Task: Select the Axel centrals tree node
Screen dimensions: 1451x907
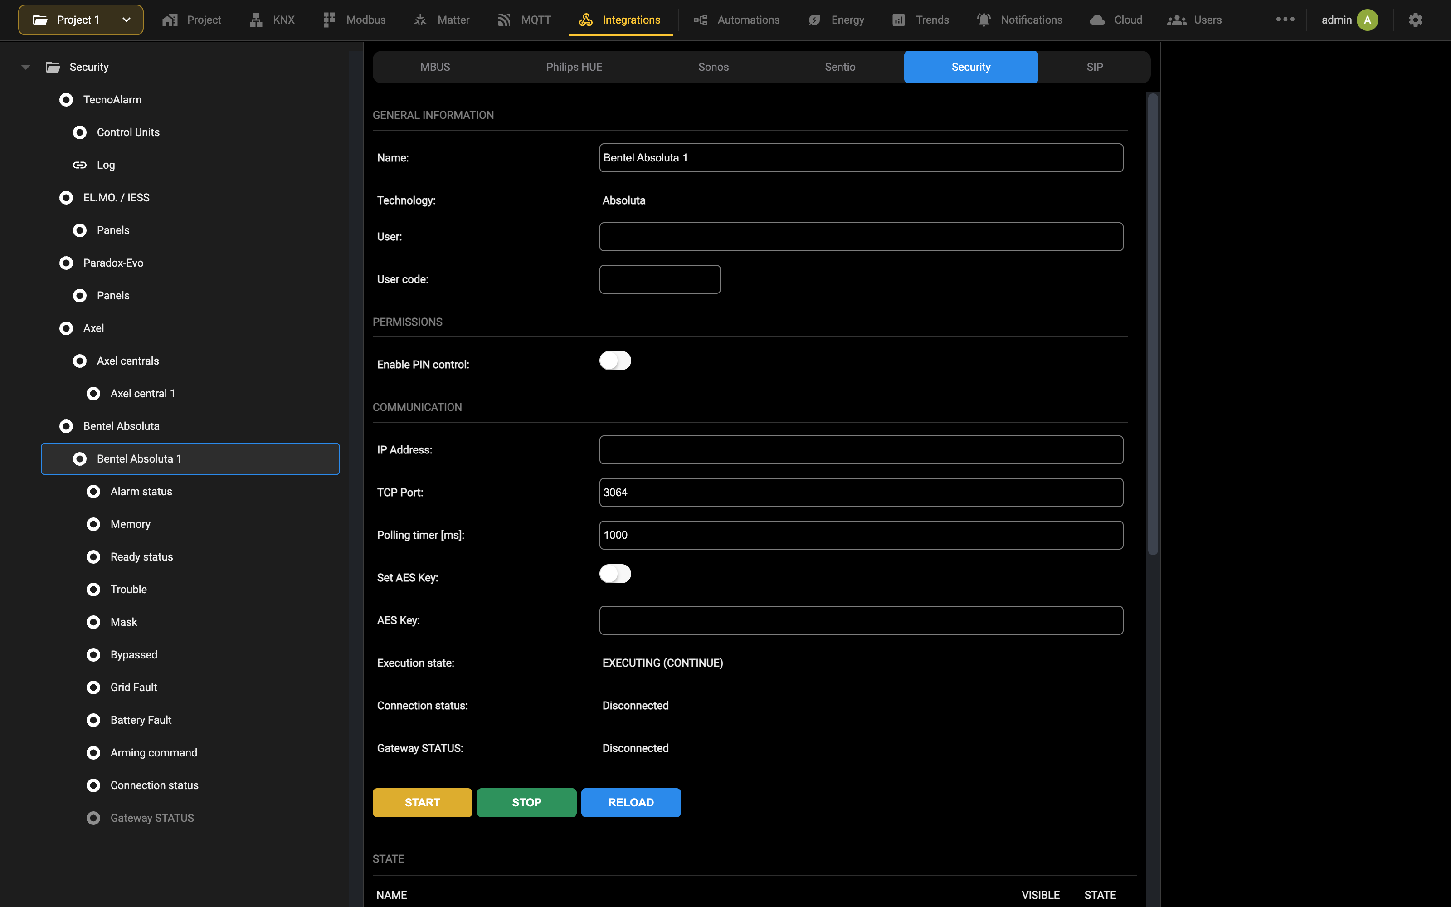Action: (117, 361)
